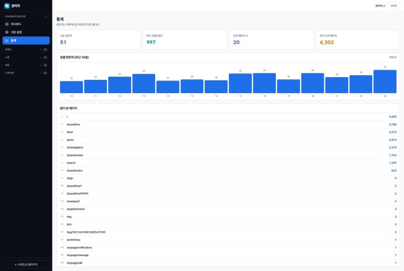This screenshot has height=271, width=404.
Task: Expand the 회원 sidebar group
Action: click(26, 65)
